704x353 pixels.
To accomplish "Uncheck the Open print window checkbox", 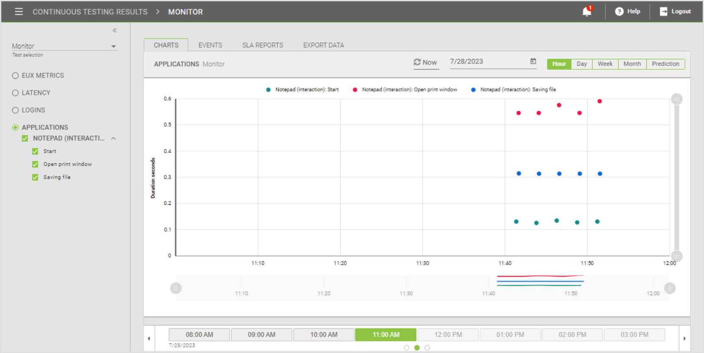I will pos(35,165).
